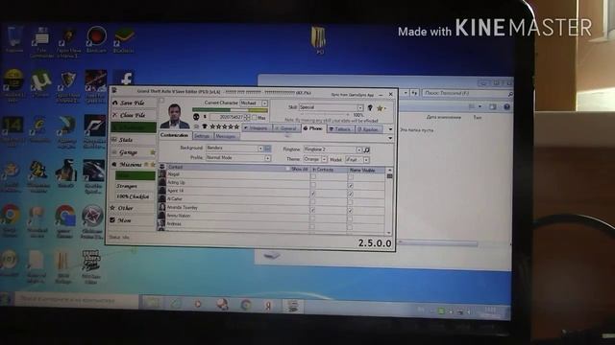This screenshot has width=615, height=345.
Task: Click the police hat icon beside the stars
Action: click(204, 126)
